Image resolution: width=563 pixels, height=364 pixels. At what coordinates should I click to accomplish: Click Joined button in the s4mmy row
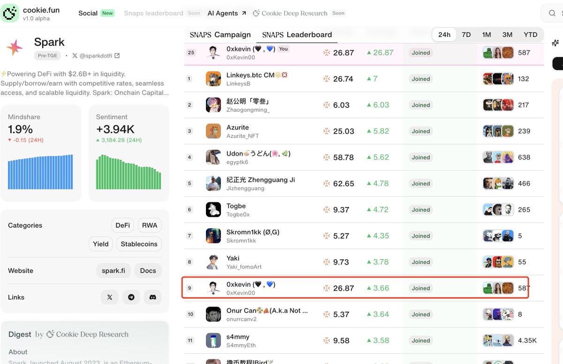[x=421, y=341]
